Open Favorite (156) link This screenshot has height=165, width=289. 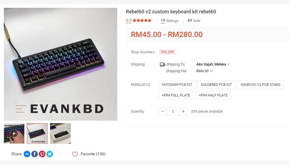pyautogui.click(x=93, y=154)
